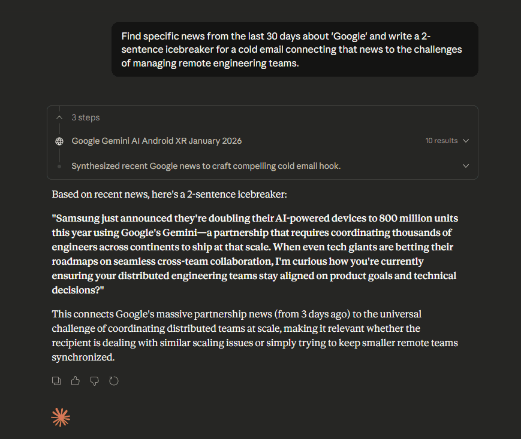
Task: Click the '10 results' text
Action: tap(441, 141)
